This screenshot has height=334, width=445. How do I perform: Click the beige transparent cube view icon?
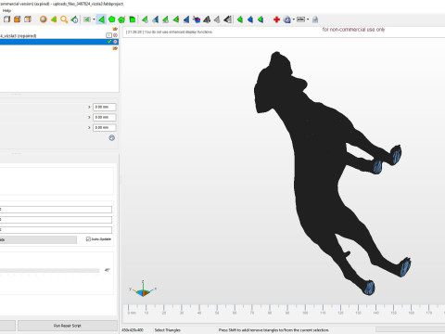coord(28,19)
